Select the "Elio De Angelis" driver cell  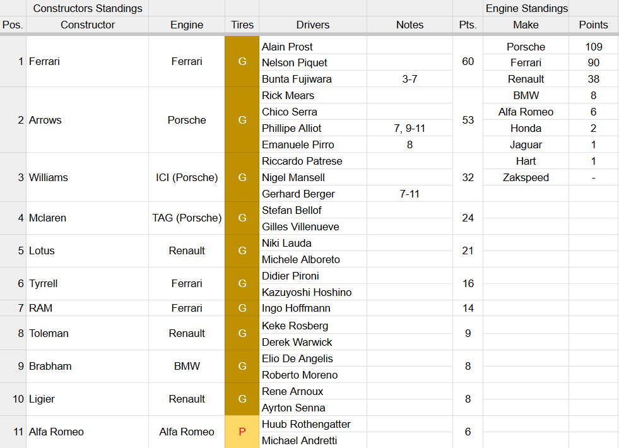313,358
